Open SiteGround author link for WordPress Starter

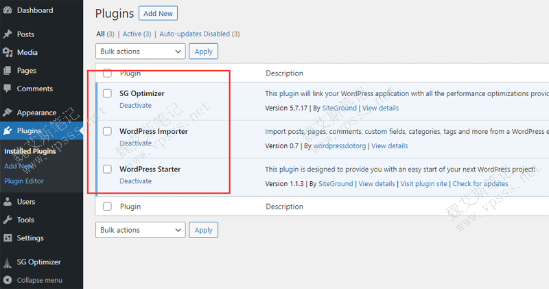pyautogui.click(x=336, y=183)
